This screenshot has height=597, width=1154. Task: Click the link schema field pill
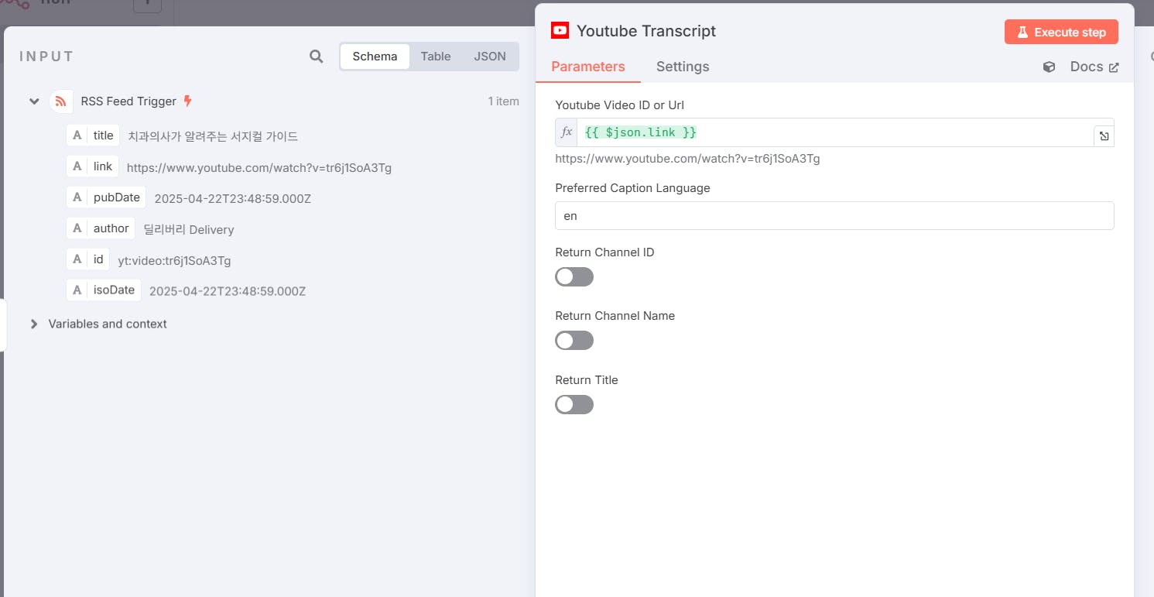[92, 166]
